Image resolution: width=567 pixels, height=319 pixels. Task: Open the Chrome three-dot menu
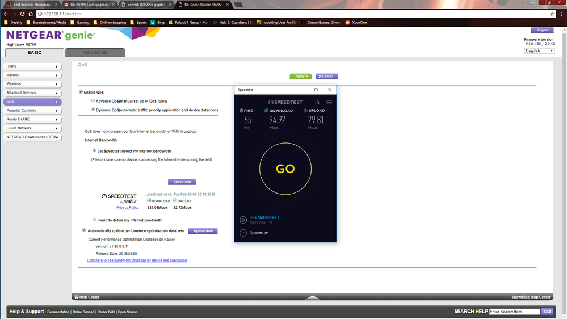561,14
